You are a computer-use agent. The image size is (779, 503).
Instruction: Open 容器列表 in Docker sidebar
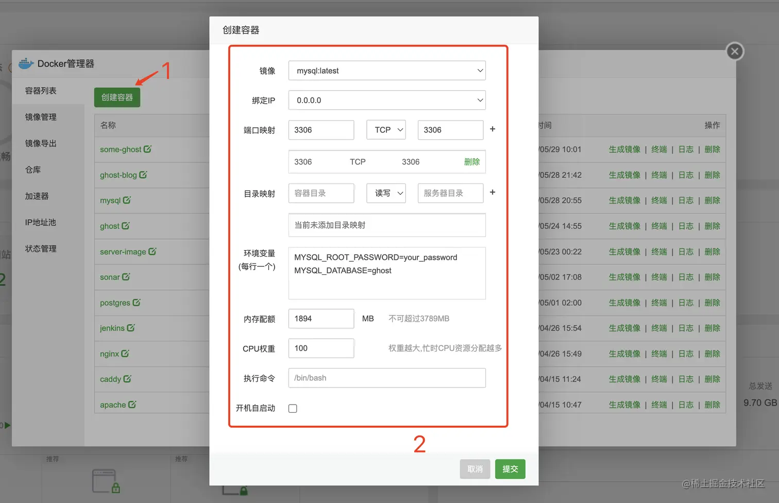[41, 91]
